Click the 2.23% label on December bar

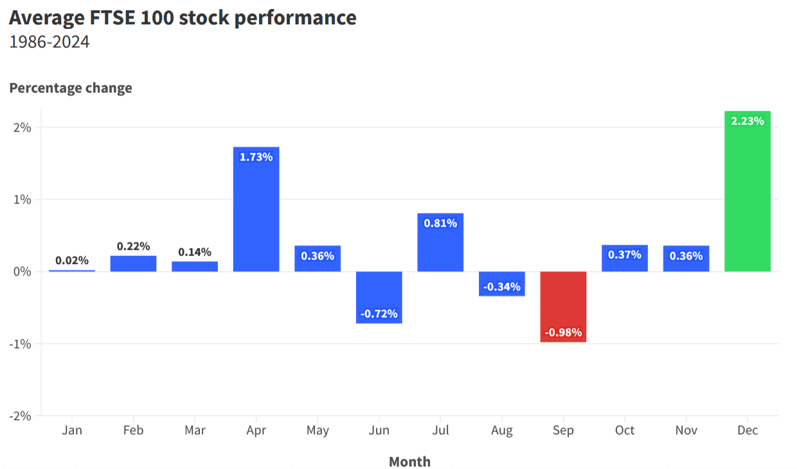pyautogui.click(x=747, y=121)
